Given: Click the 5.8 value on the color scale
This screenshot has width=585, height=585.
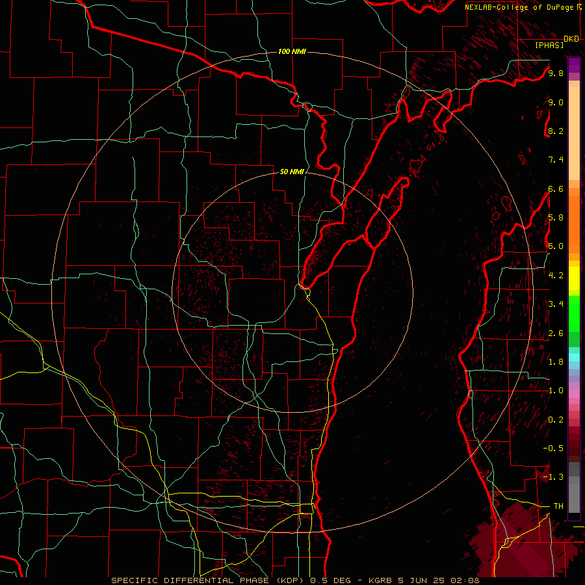Looking at the screenshot, I should (556, 218).
